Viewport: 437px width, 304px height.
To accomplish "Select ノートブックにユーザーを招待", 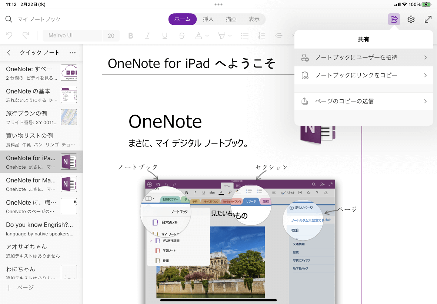I will 364,57.
